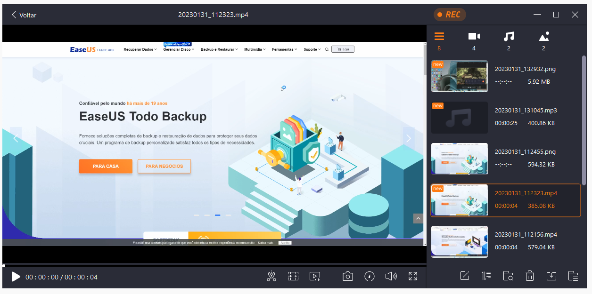Click PARA CASA button in the video preview
Screen dimensions: 592x294
coord(106,166)
